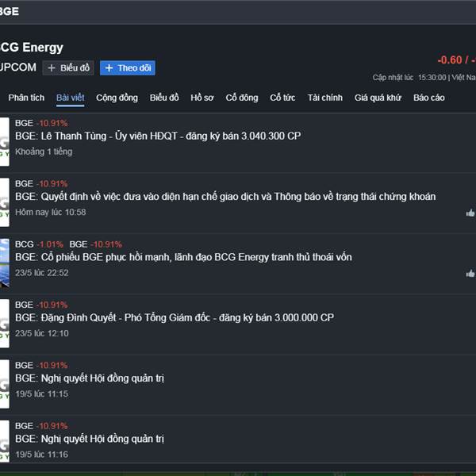Open the Cổ đông tab
The height and width of the screenshot is (476, 476).
[242, 98]
